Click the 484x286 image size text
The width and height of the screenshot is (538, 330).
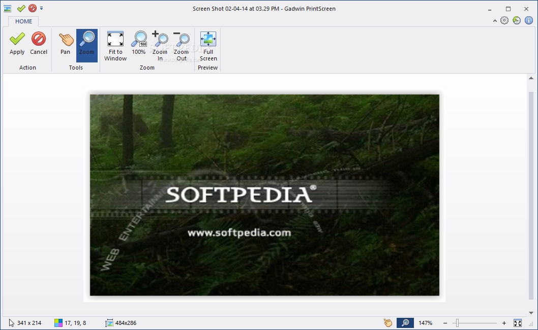point(126,323)
